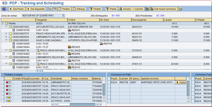This screenshot has width=212, height=107.
Task: Click the right scroll arrow below the tree
Action: [41, 71]
